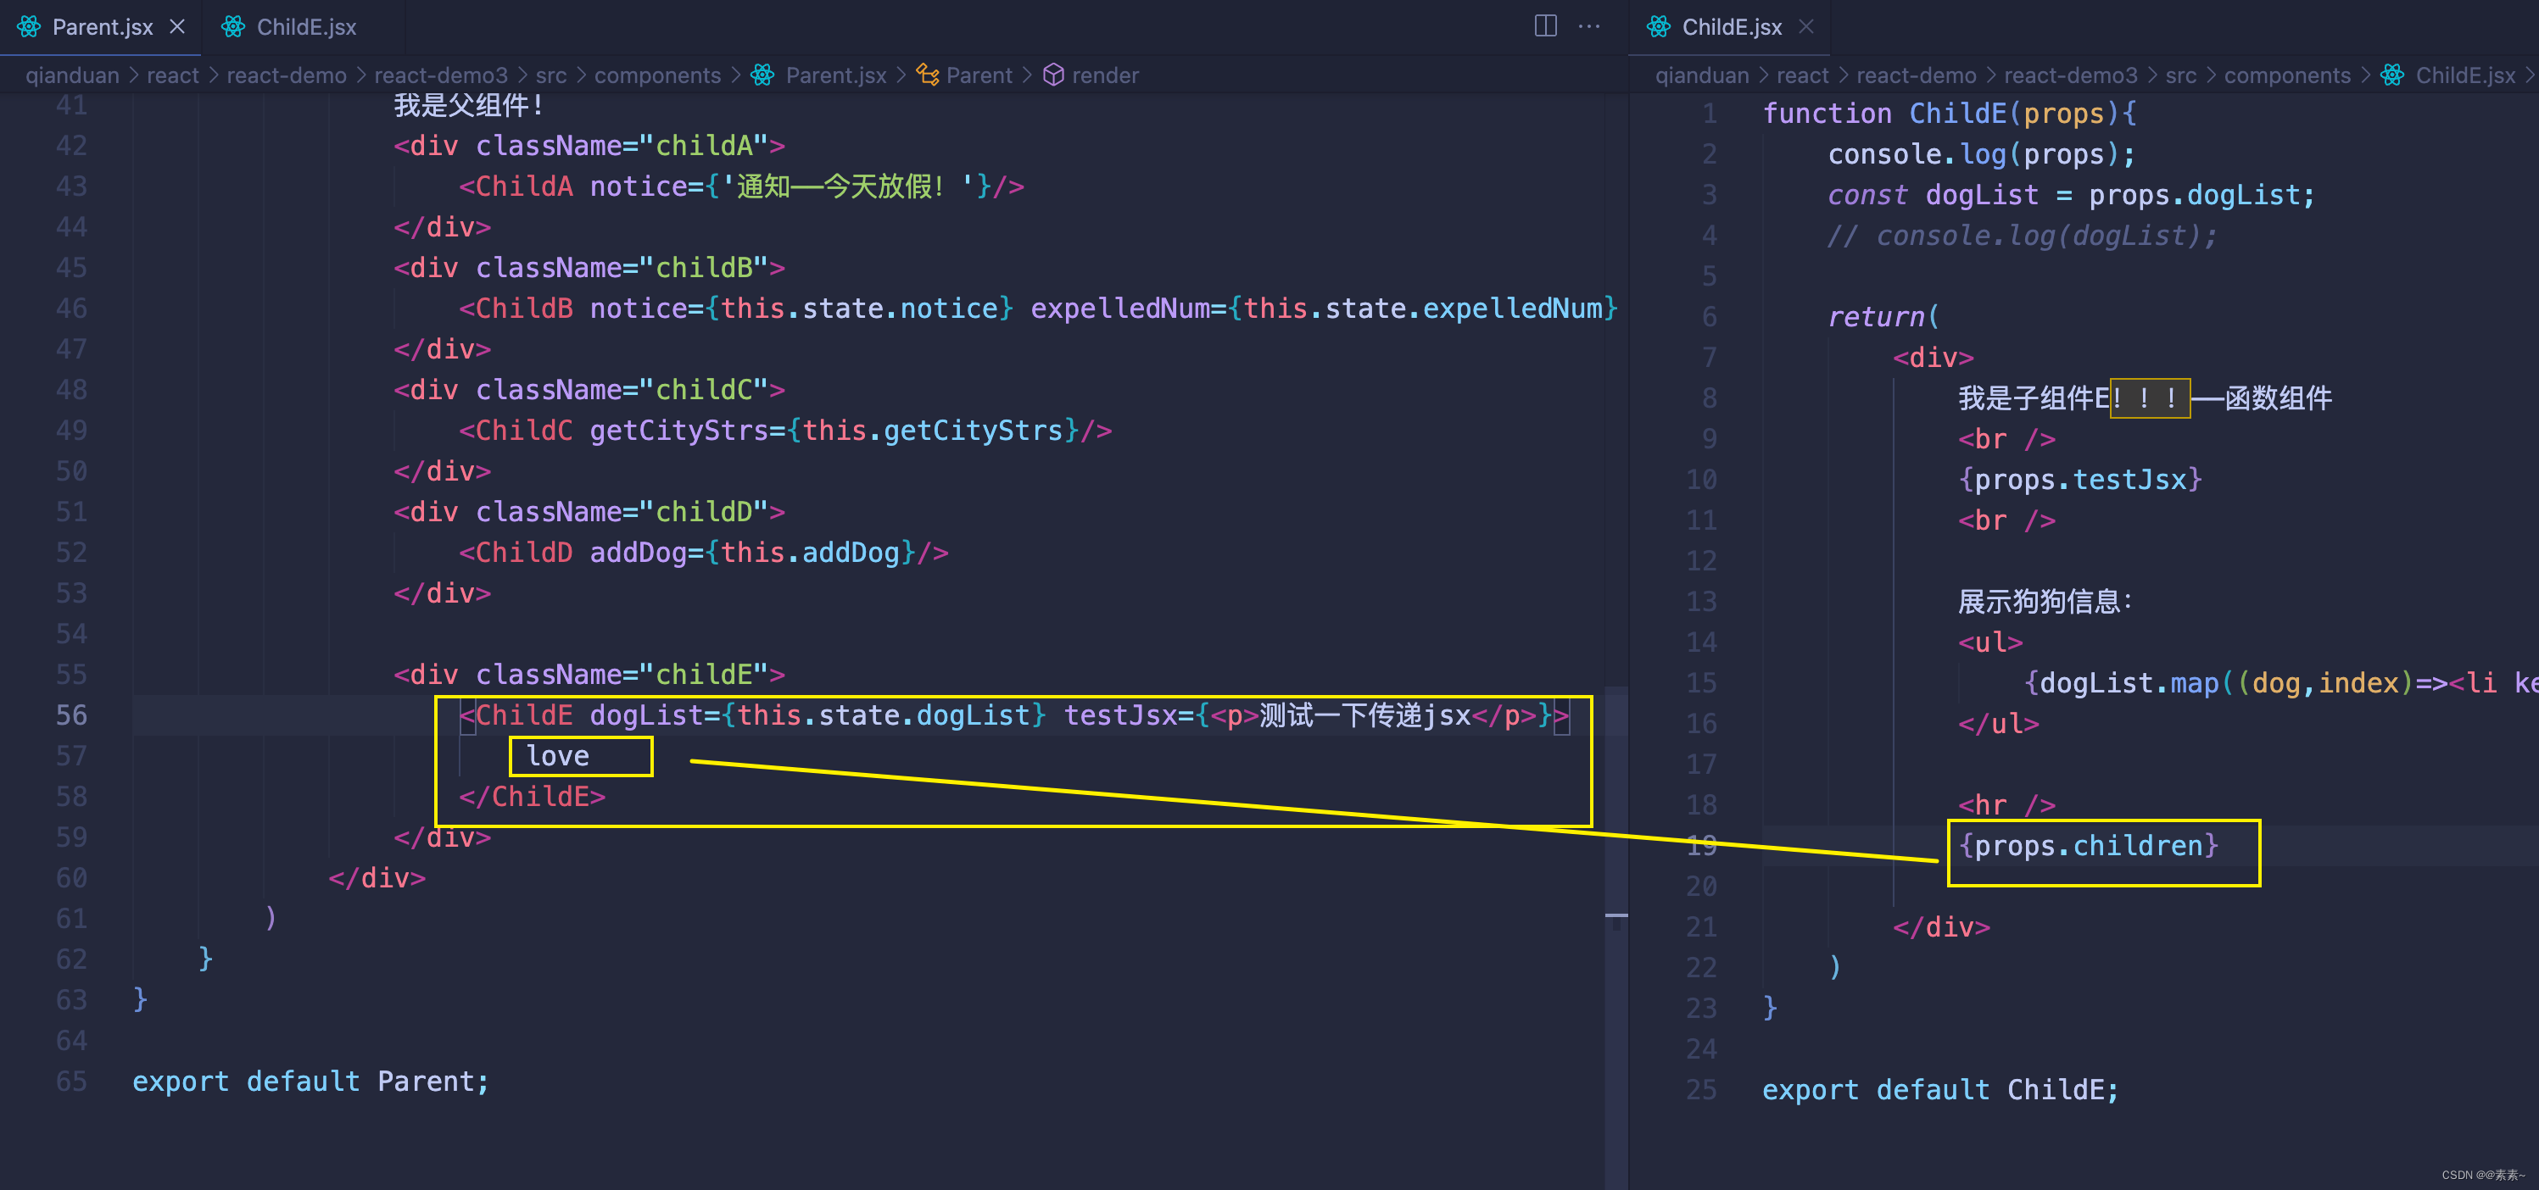Close the ChildE.jsx tab in right group
The width and height of the screenshot is (2539, 1190).
pyautogui.click(x=1805, y=26)
